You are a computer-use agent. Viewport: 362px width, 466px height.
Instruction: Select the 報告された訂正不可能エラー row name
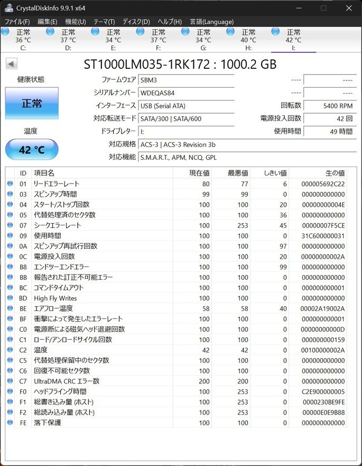73,277
